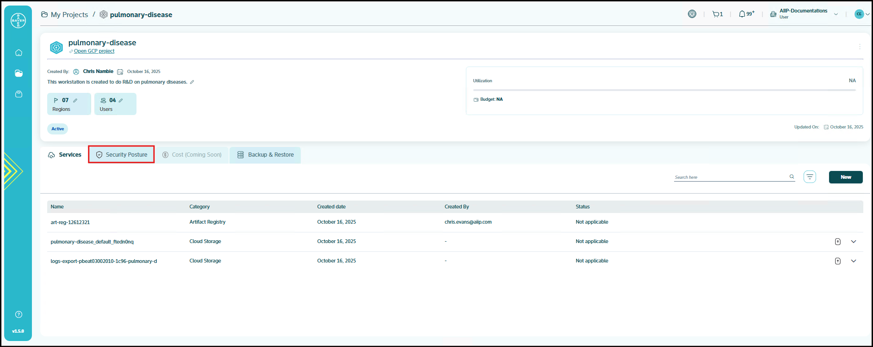Edit the project description pencil icon
The height and width of the screenshot is (347, 873).
click(192, 82)
